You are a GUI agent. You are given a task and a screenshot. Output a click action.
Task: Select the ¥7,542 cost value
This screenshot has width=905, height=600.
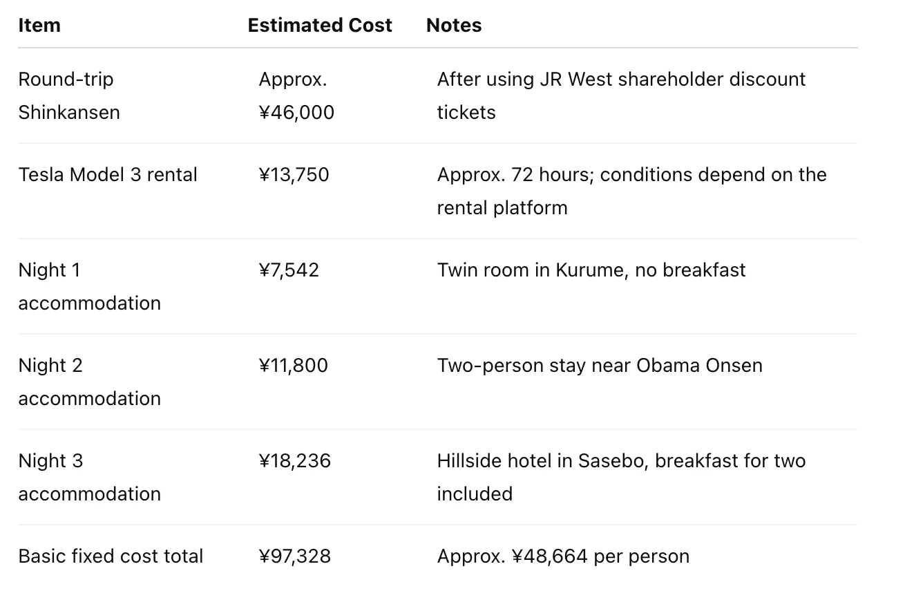pos(289,270)
